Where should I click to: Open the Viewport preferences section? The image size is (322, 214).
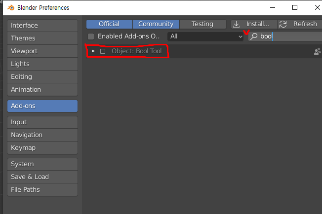pyautogui.click(x=42, y=51)
